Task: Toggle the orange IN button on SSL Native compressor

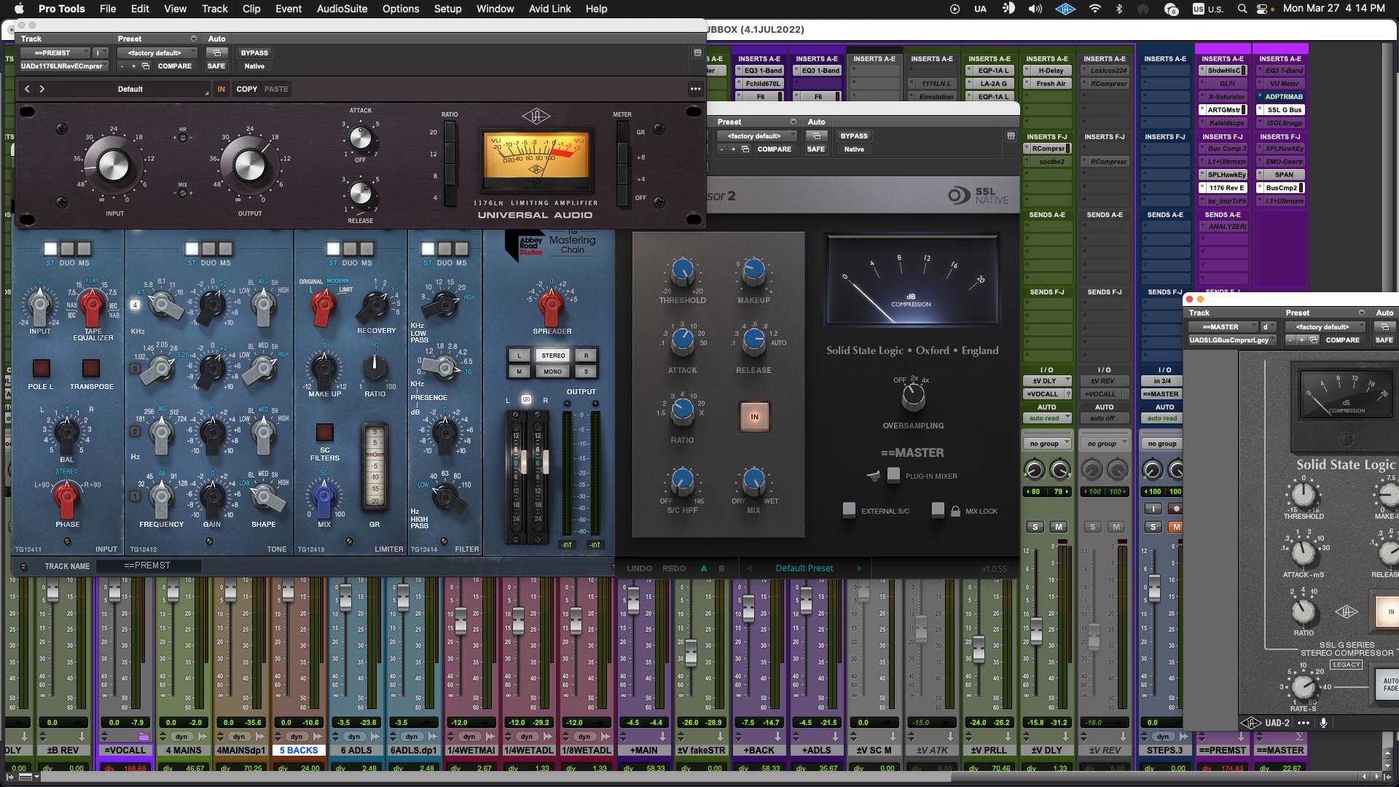Action: click(754, 417)
